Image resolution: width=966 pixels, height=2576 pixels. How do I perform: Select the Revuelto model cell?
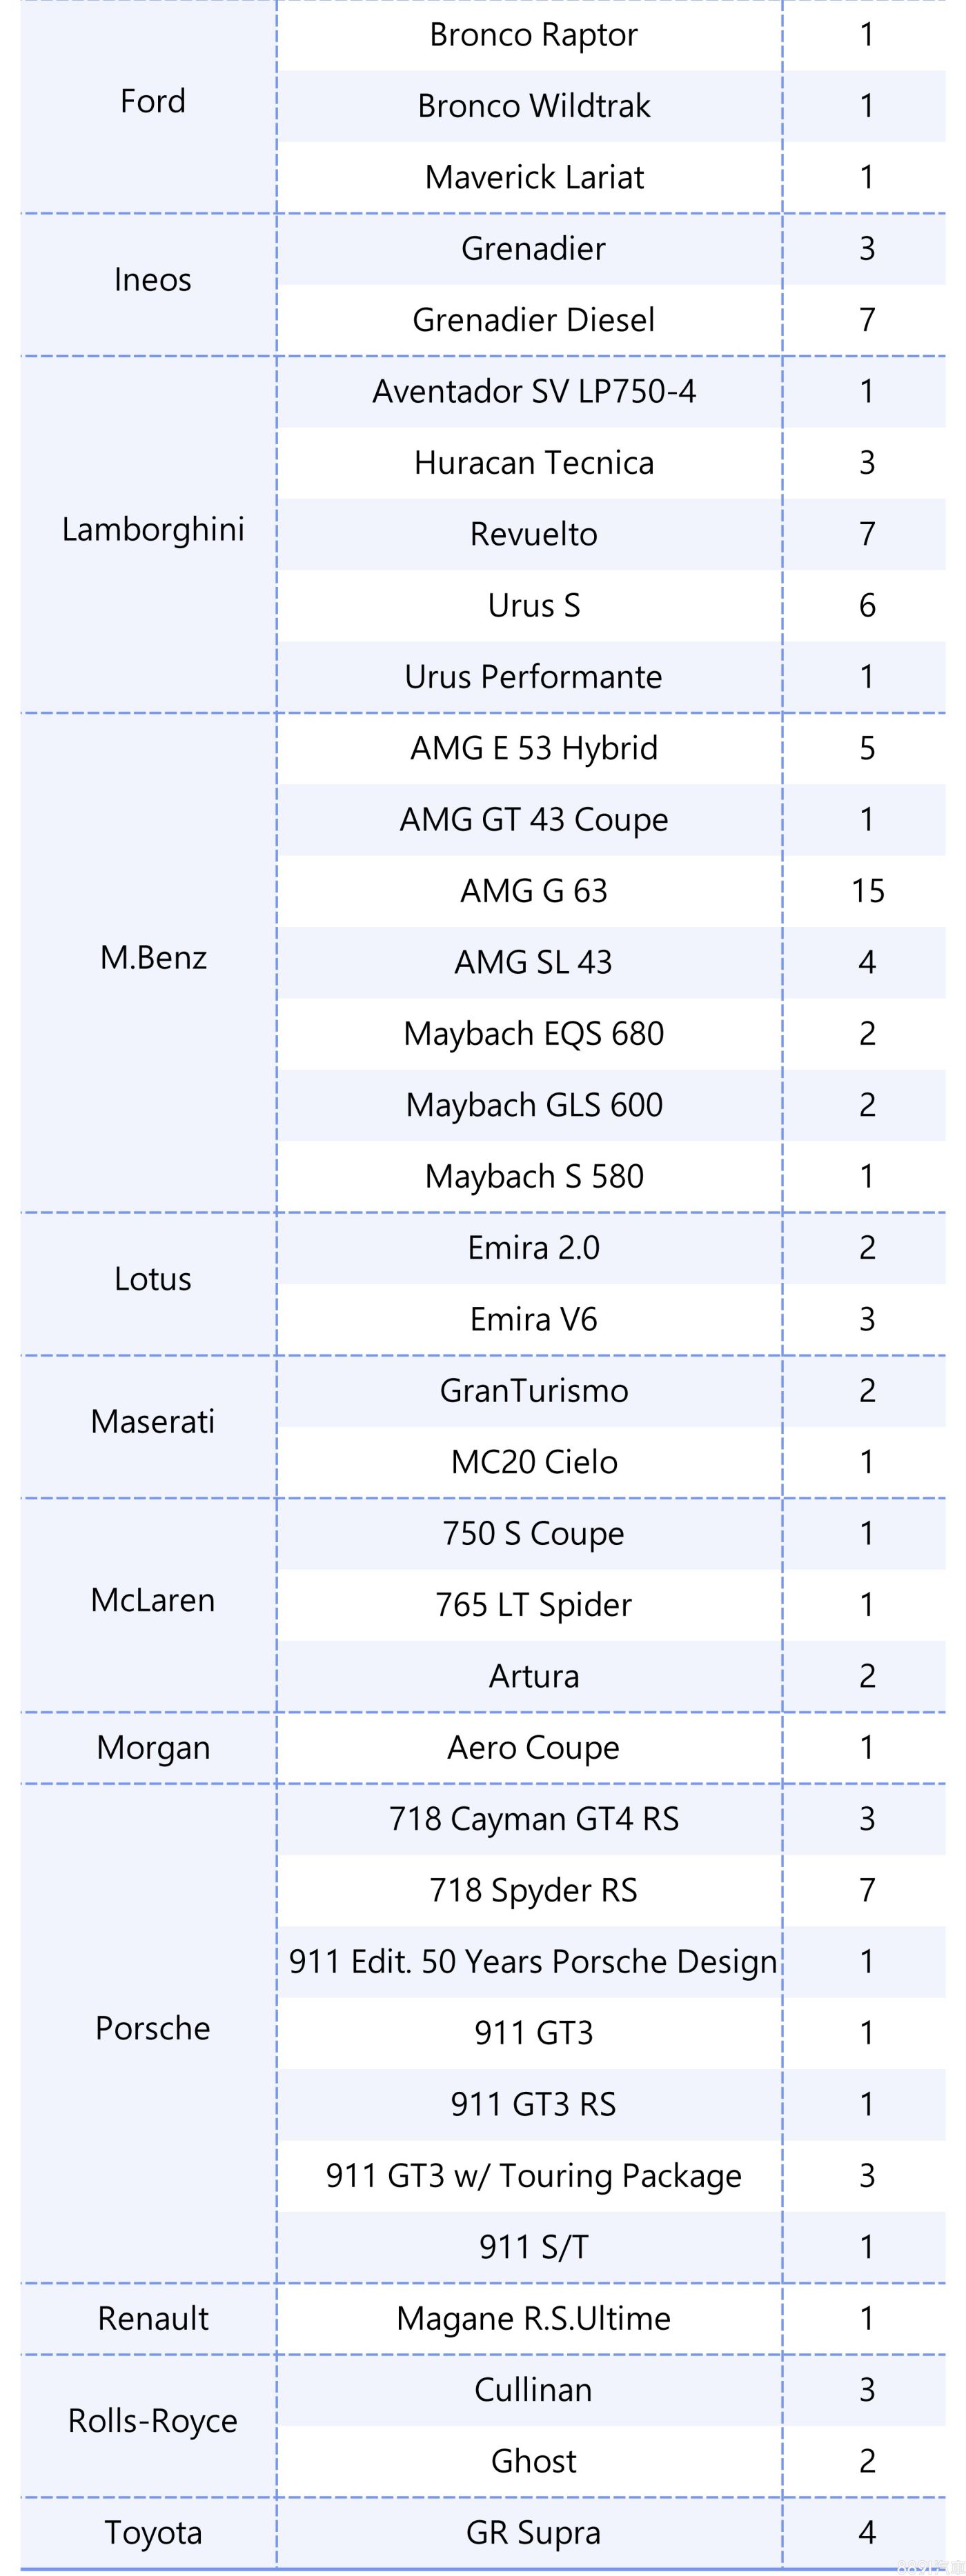coord(533,534)
